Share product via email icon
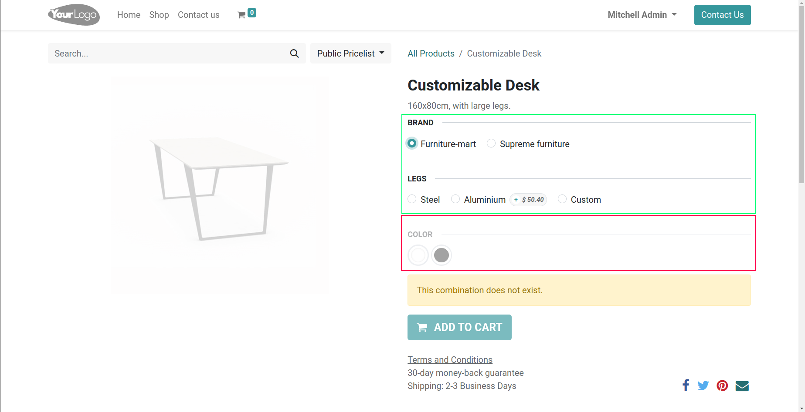Screen dimensions: 805x412 [742, 386]
